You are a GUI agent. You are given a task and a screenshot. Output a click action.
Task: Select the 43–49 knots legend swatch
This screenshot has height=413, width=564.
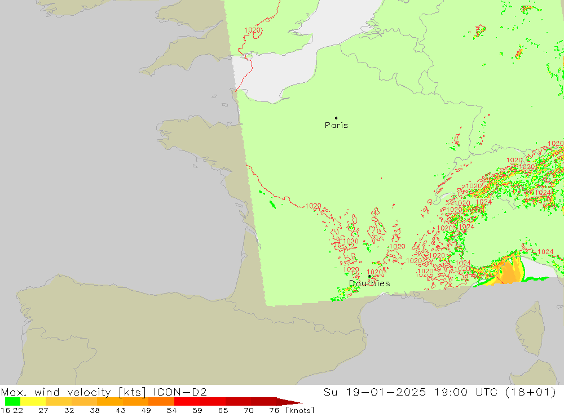[x=135, y=402]
